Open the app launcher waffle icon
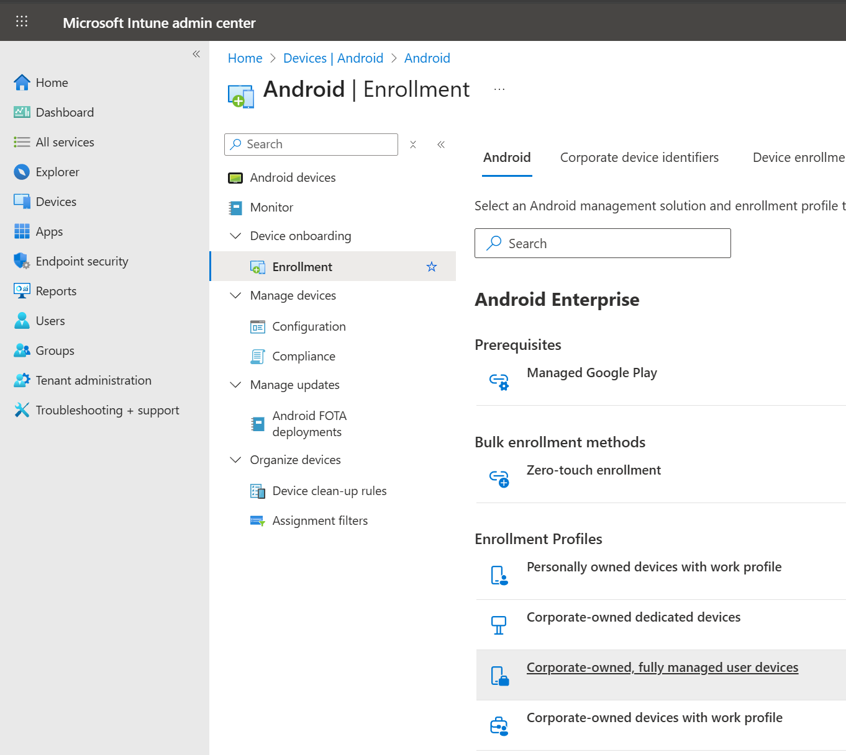This screenshot has height=755, width=846. pyautogui.click(x=22, y=22)
